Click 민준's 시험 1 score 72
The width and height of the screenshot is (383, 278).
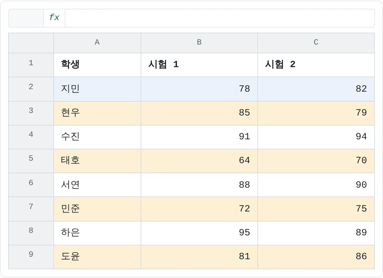199,209
